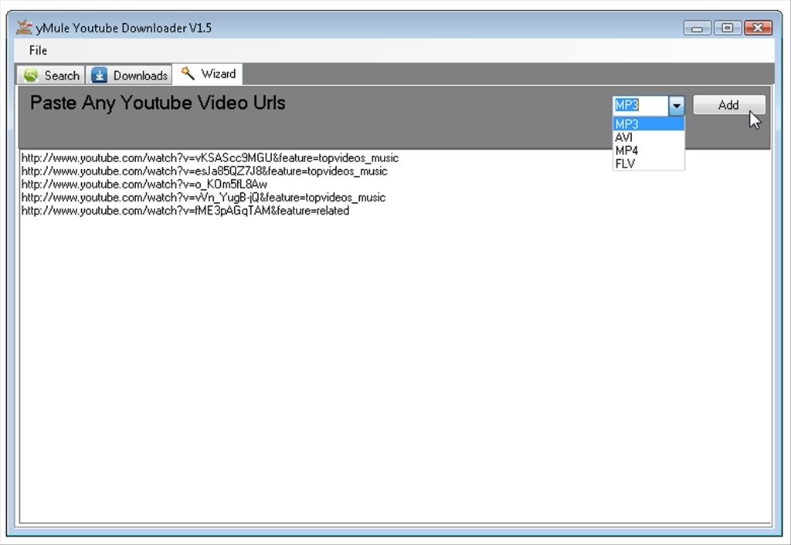Click the URL containing esJa85QZ7J8

tap(204, 171)
